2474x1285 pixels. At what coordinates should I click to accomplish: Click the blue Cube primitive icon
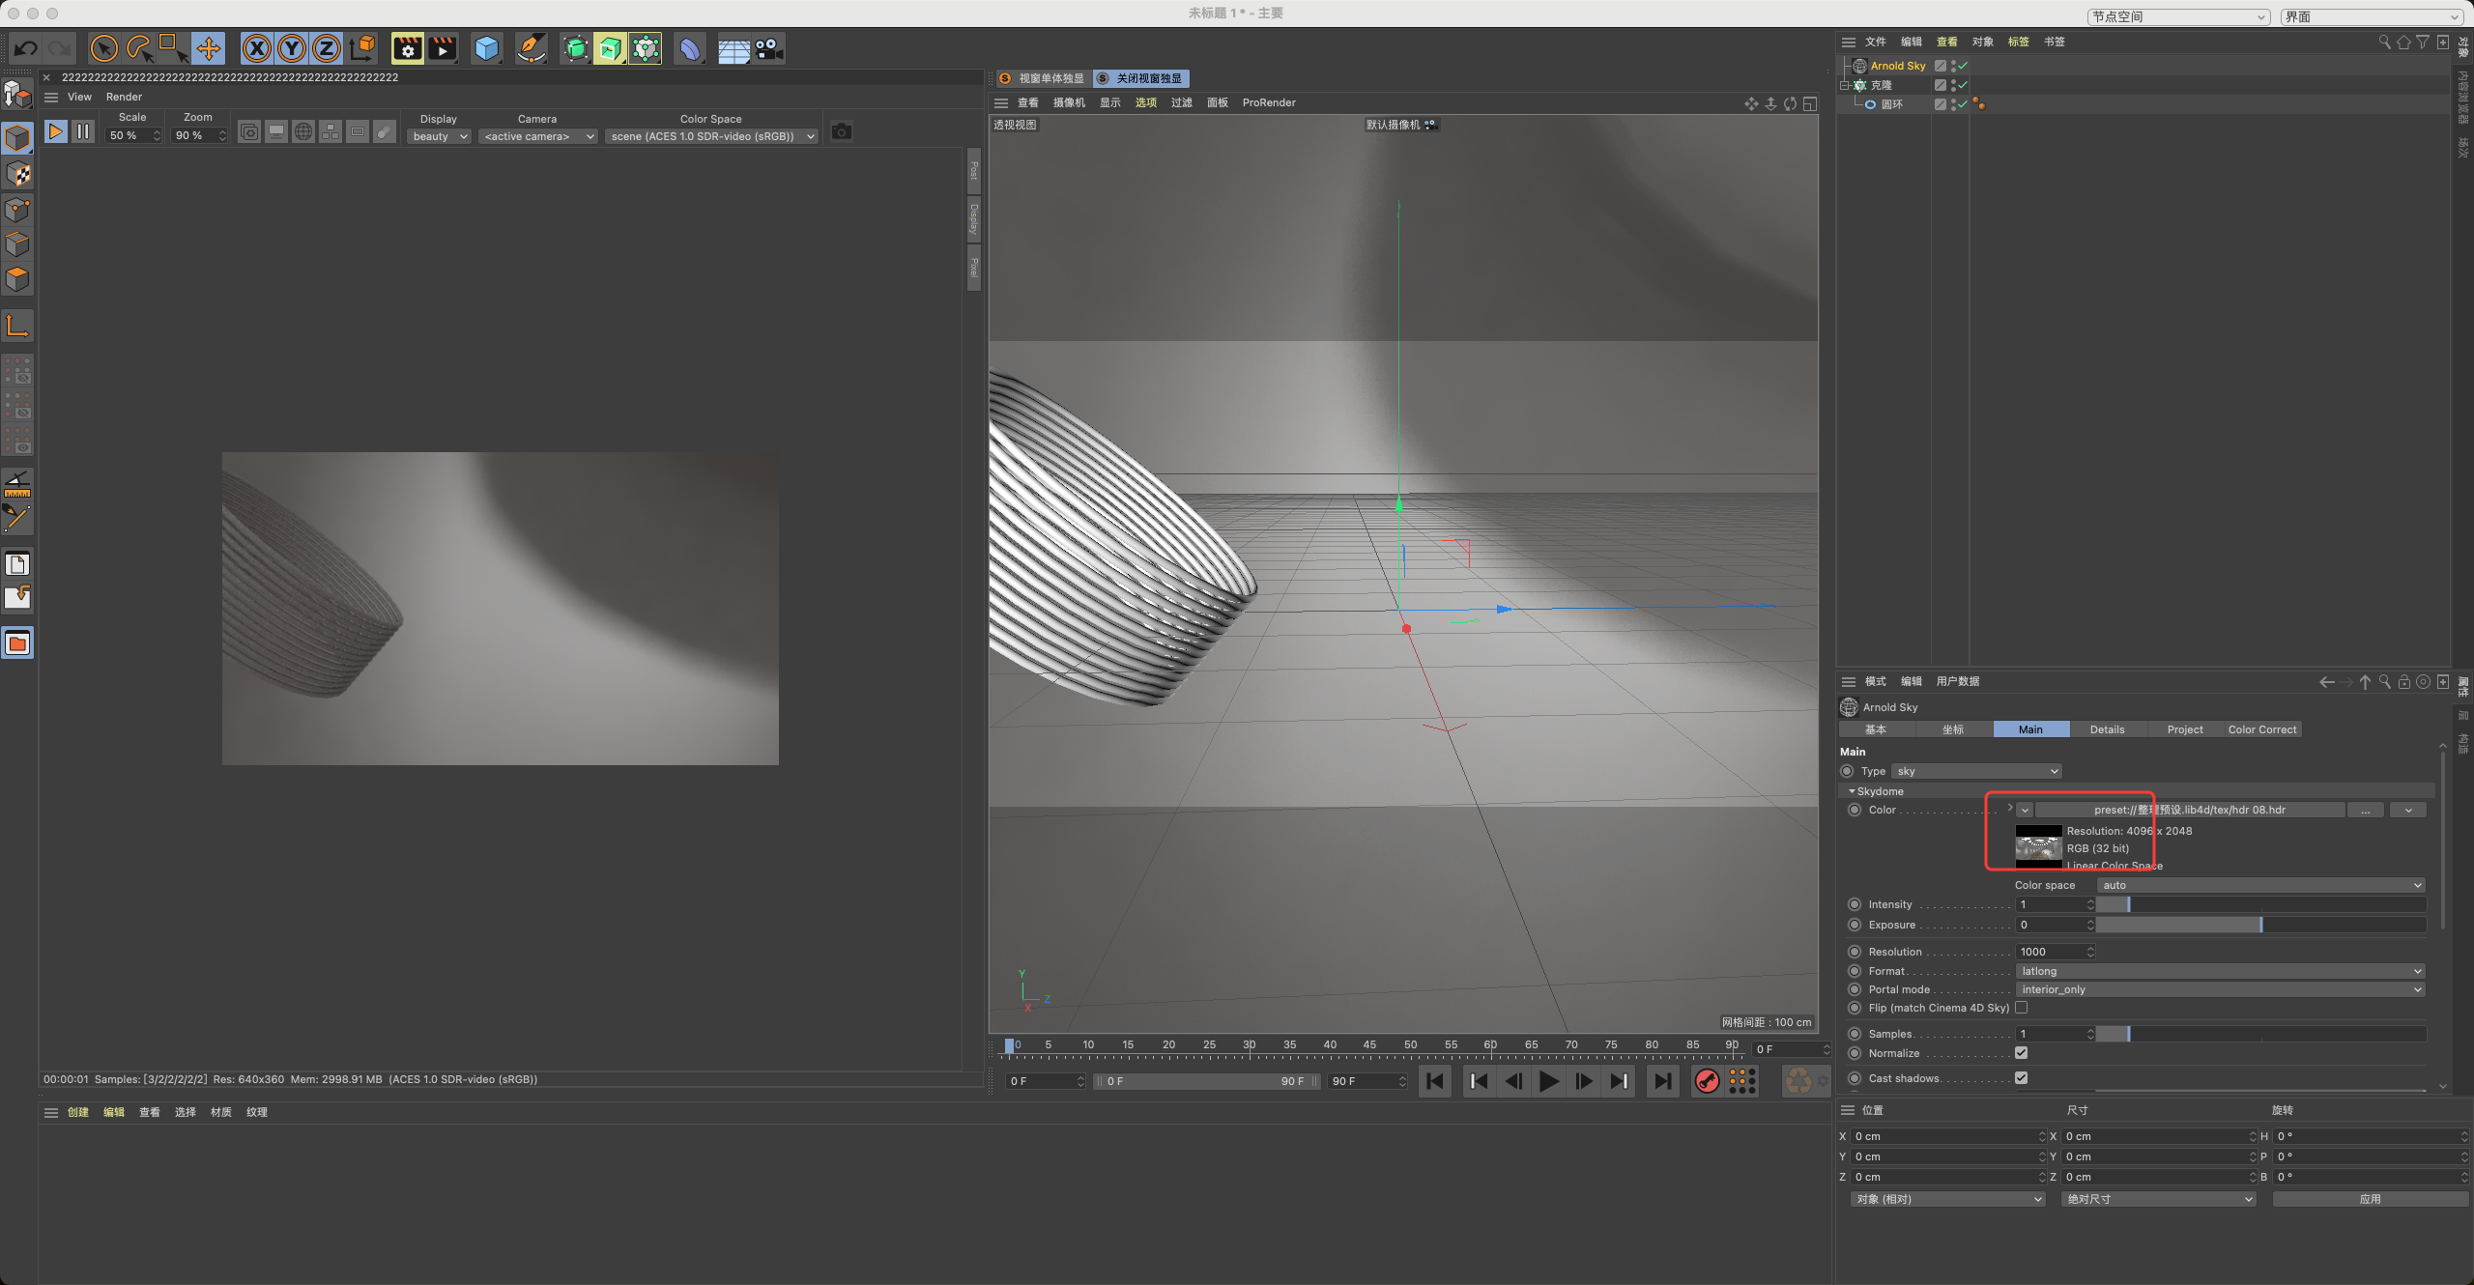pyautogui.click(x=487, y=48)
